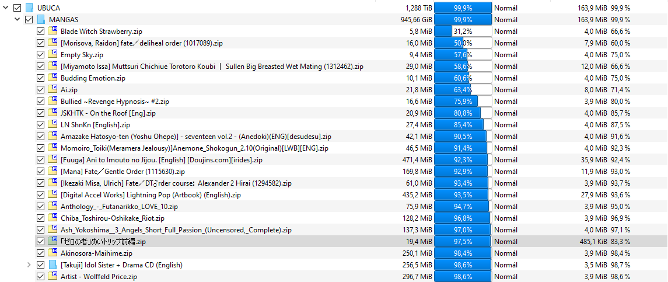The width and height of the screenshot is (668, 282).
Task: Click 31,2% progress bar of Blade Witch Strawberry
Action: pos(463,31)
